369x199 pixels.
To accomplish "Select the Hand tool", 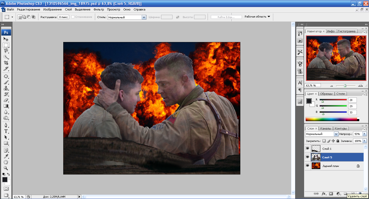I will (6, 162).
